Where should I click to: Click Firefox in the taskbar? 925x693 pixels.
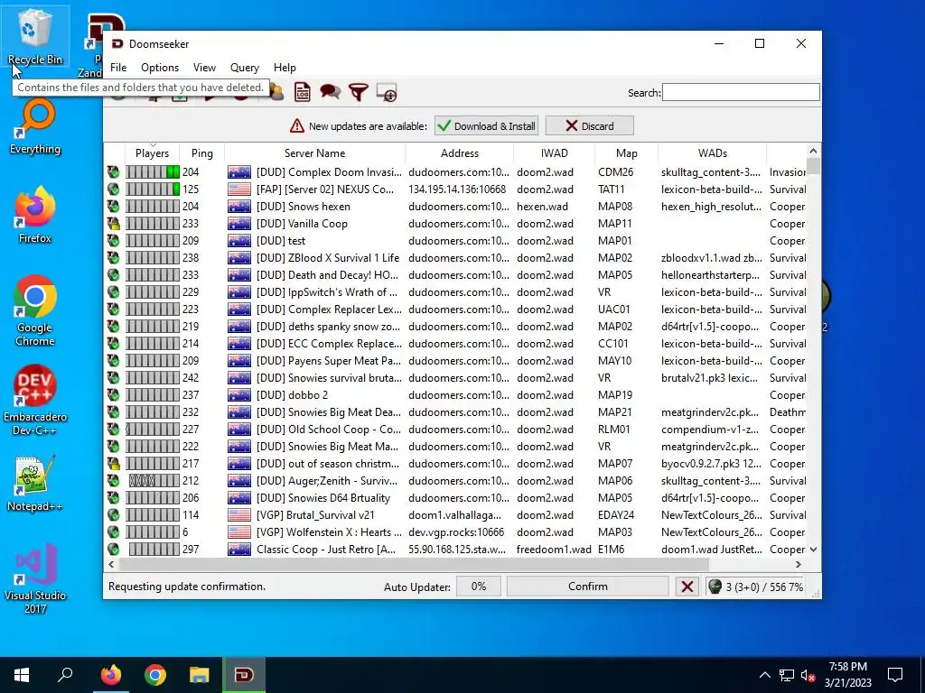tap(110, 675)
